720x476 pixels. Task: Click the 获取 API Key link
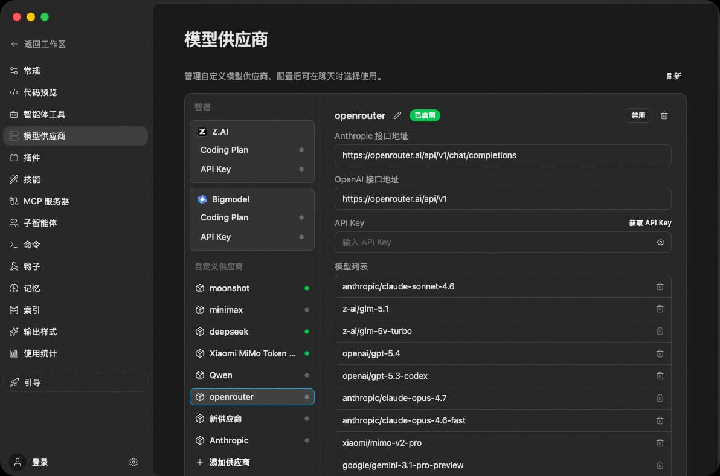pos(650,223)
